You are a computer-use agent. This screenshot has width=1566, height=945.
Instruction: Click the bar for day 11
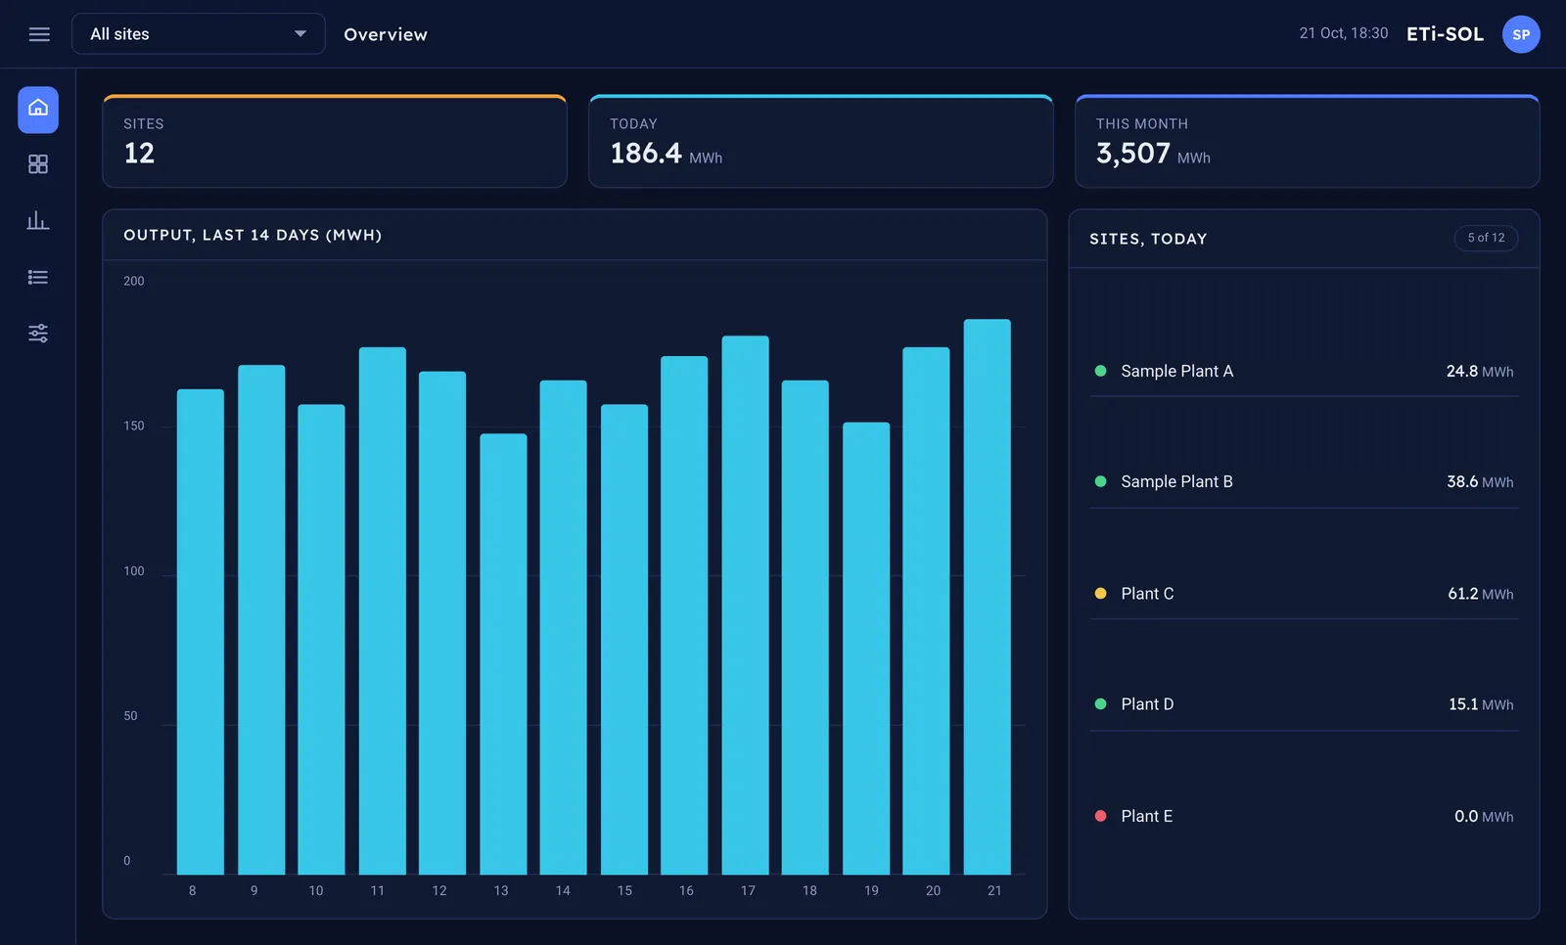click(x=383, y=610)
